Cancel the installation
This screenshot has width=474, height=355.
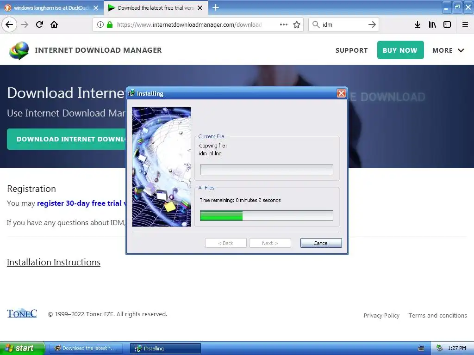(321, 243)
